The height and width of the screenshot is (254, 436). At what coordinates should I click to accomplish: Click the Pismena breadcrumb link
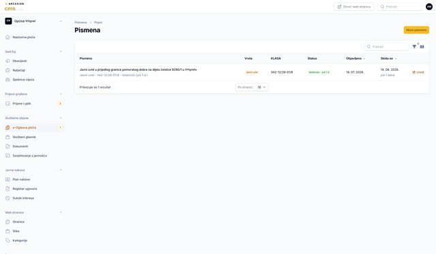click(x=80, y=22)
